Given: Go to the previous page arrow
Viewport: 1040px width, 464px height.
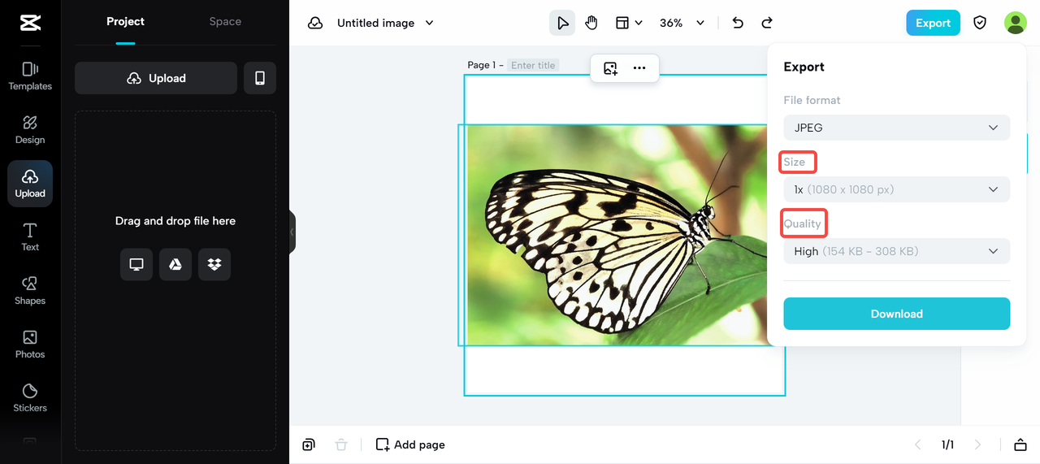Looking at the screenshot, I should (918, 444).
